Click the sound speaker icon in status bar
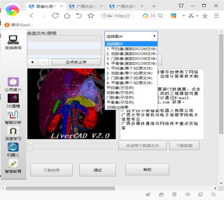224x200 pixels. pyautogui.click(x=188, y=194)
